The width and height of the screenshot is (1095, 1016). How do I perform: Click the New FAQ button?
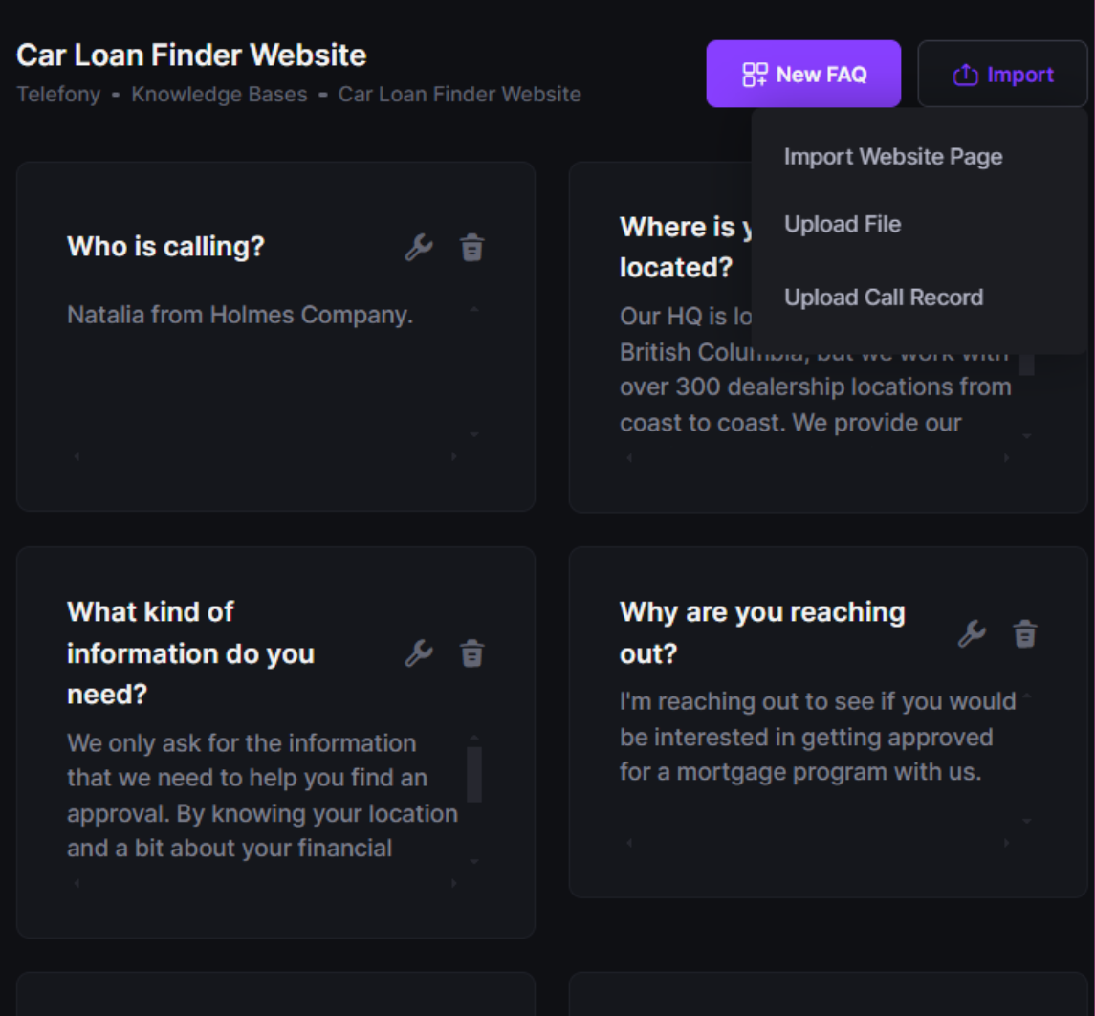(x=803, y=74)
